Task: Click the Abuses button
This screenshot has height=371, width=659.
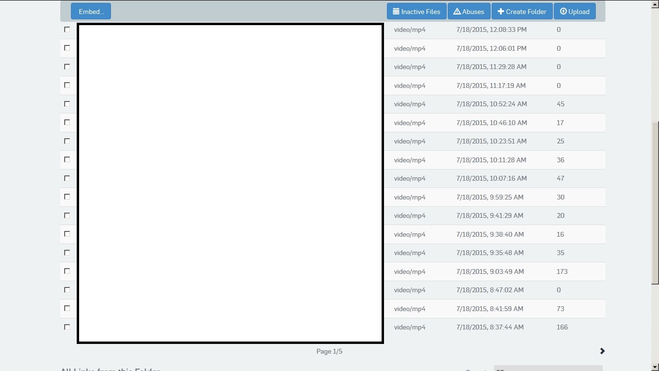Action: (469, 12)
